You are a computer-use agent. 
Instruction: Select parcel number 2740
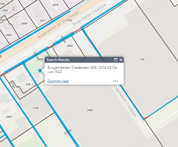35,108
